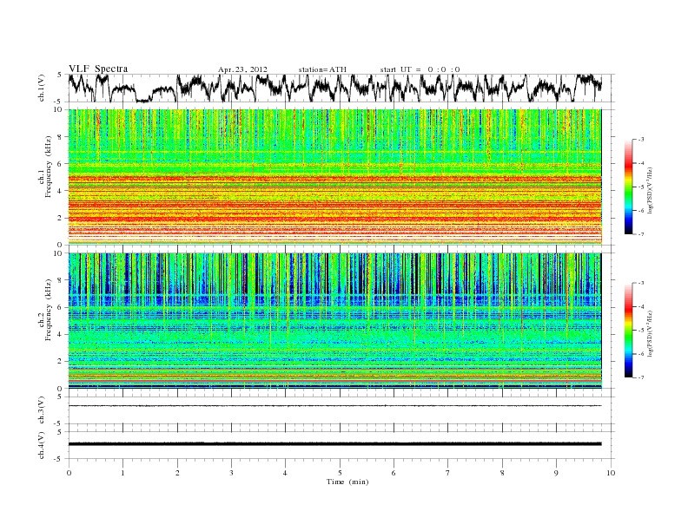Click the "-7" label on ch.2 colour bar
Screen dimensions: 688x531
[x=639, y=377]
